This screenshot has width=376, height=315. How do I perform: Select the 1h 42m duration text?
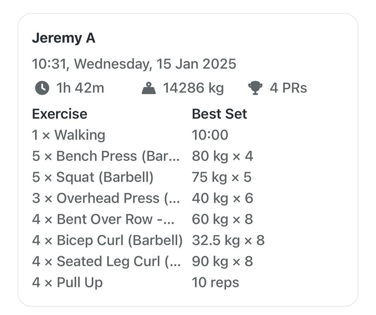80,88
